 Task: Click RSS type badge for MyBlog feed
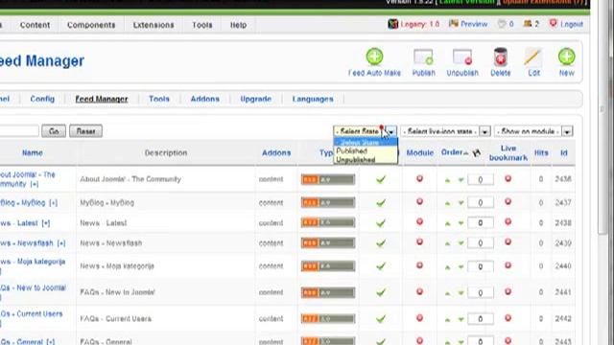coord(328,202)
